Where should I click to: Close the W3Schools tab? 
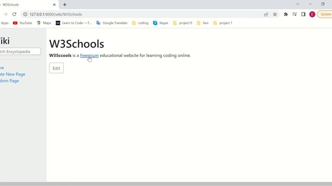pos(54,5)
